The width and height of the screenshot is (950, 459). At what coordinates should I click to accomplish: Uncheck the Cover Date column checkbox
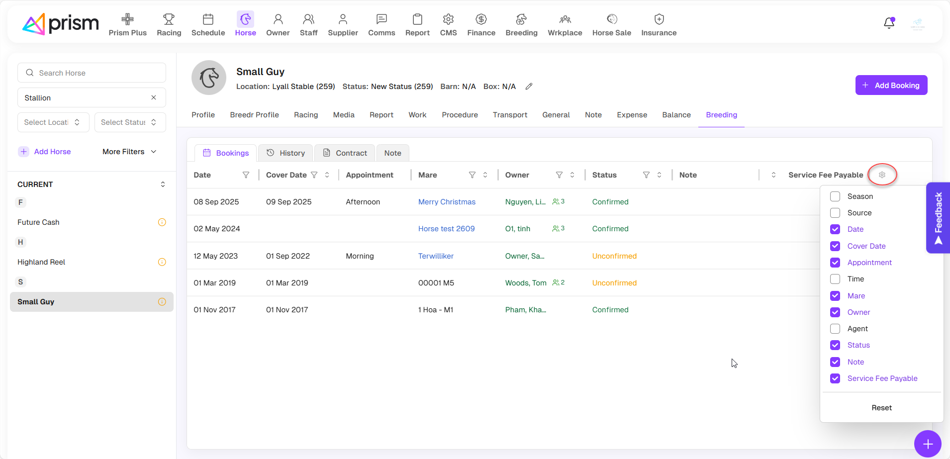pos(835,246)
